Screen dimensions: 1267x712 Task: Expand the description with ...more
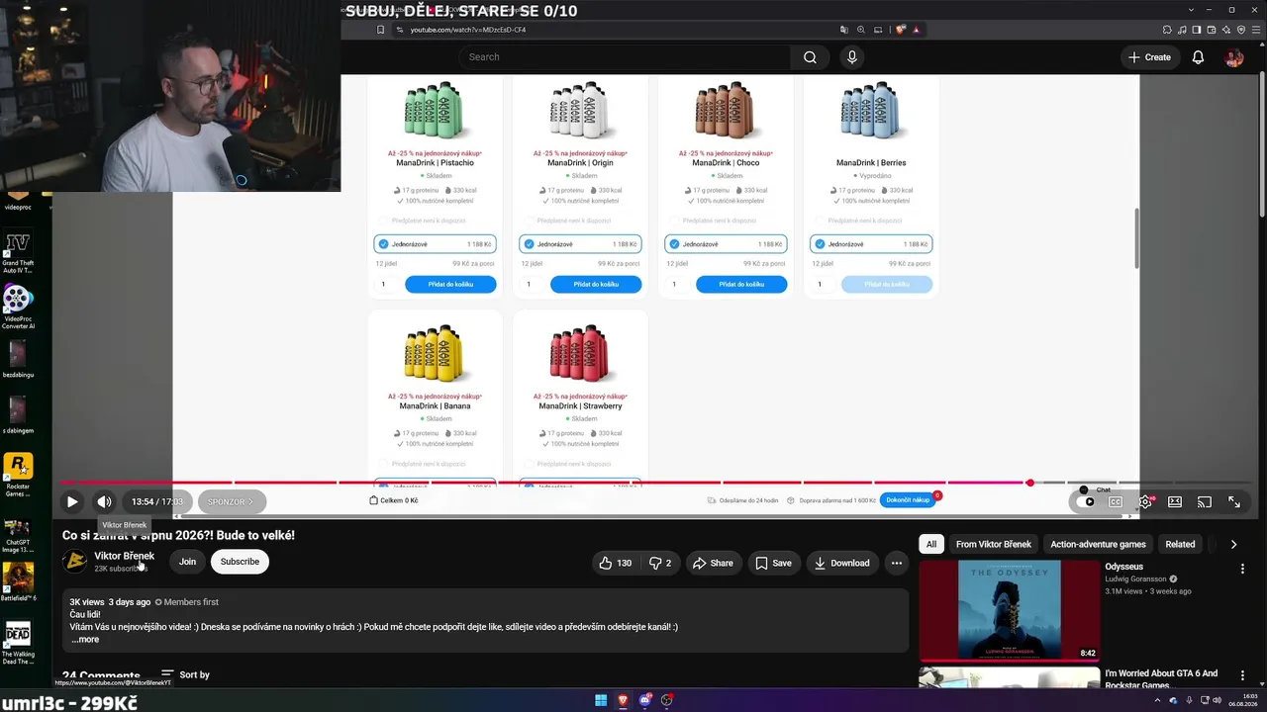tap(85, 640)
